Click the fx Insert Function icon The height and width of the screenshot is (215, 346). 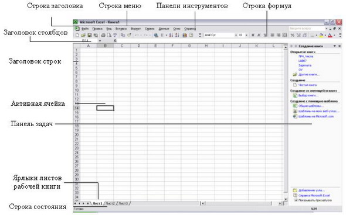115,41
